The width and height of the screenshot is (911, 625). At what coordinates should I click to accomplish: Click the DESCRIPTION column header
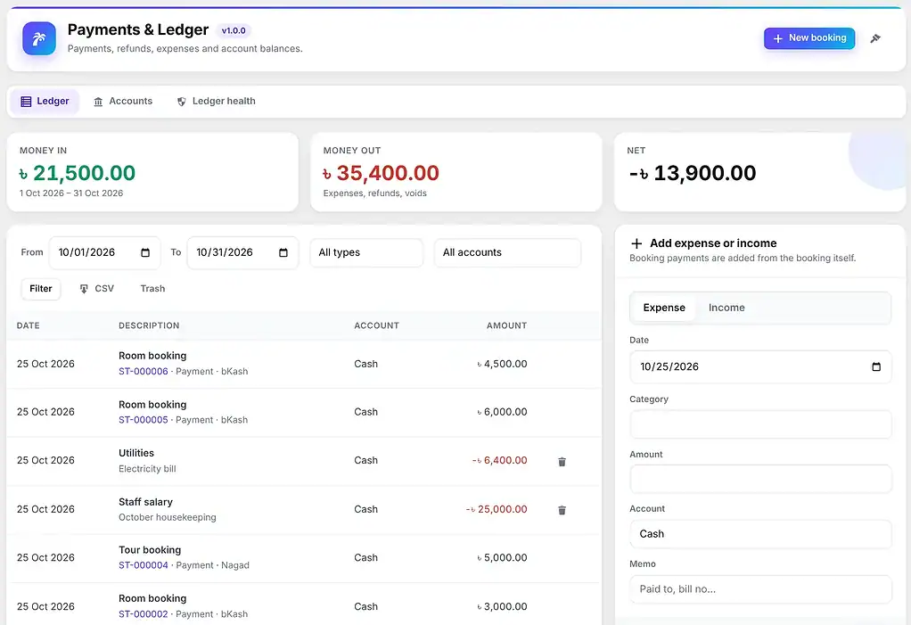coord(150,325)
